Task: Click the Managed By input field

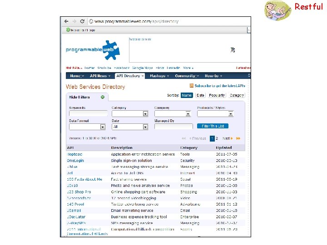Action: [x=173, y=126]
